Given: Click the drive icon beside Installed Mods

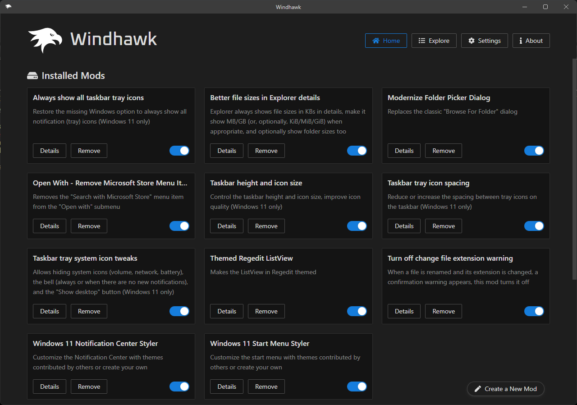Looking at the screenshot, I should click(x=32, y=76).
